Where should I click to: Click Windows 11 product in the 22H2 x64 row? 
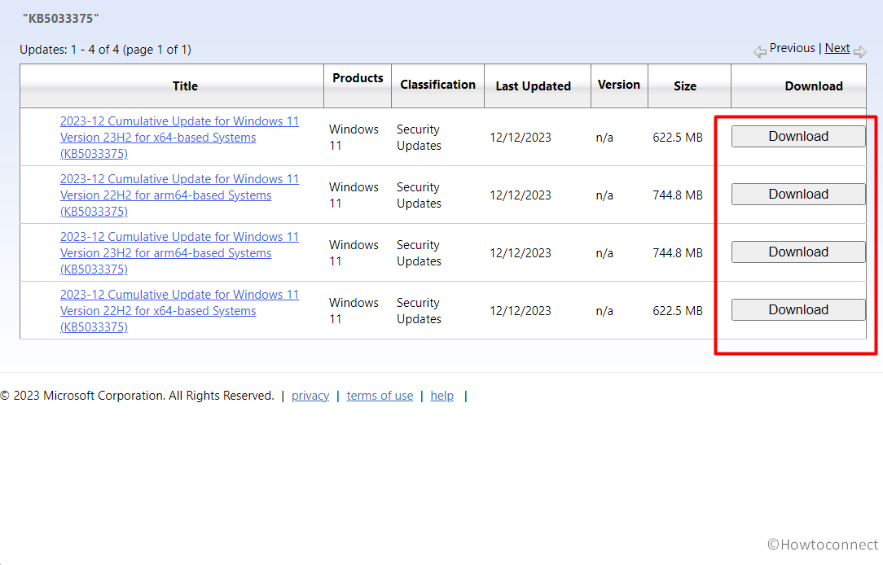(354, 311)
